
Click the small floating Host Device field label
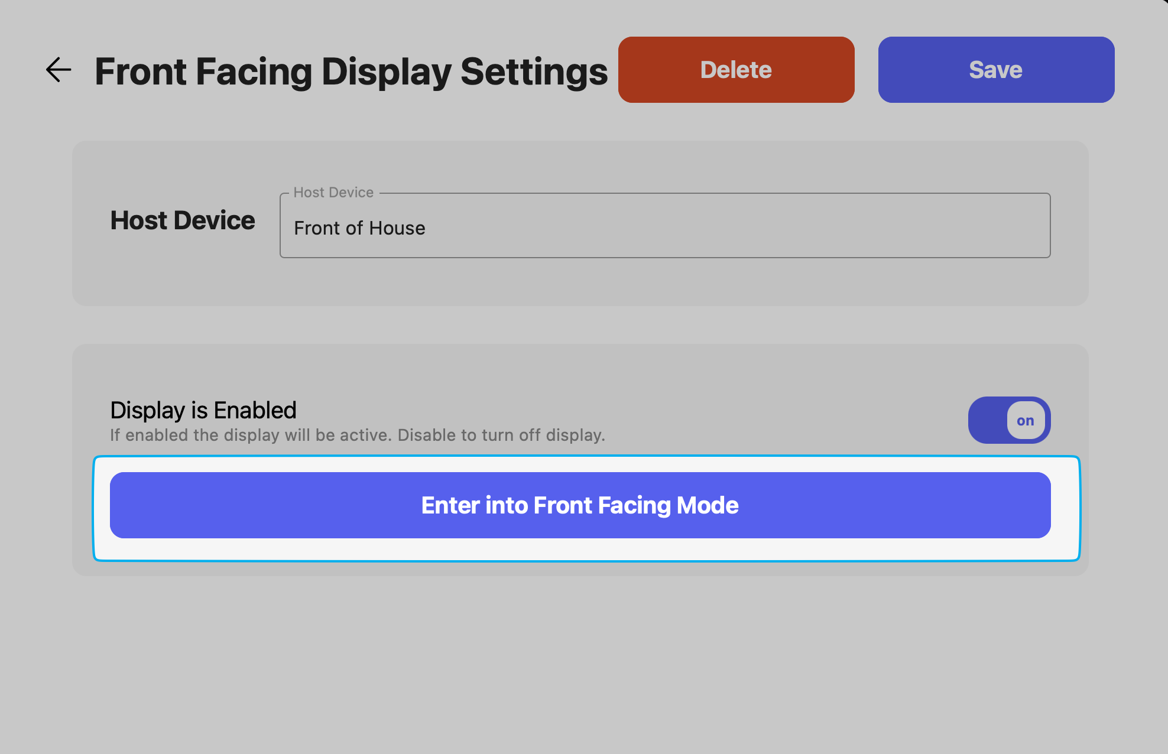tap(333, 193)
